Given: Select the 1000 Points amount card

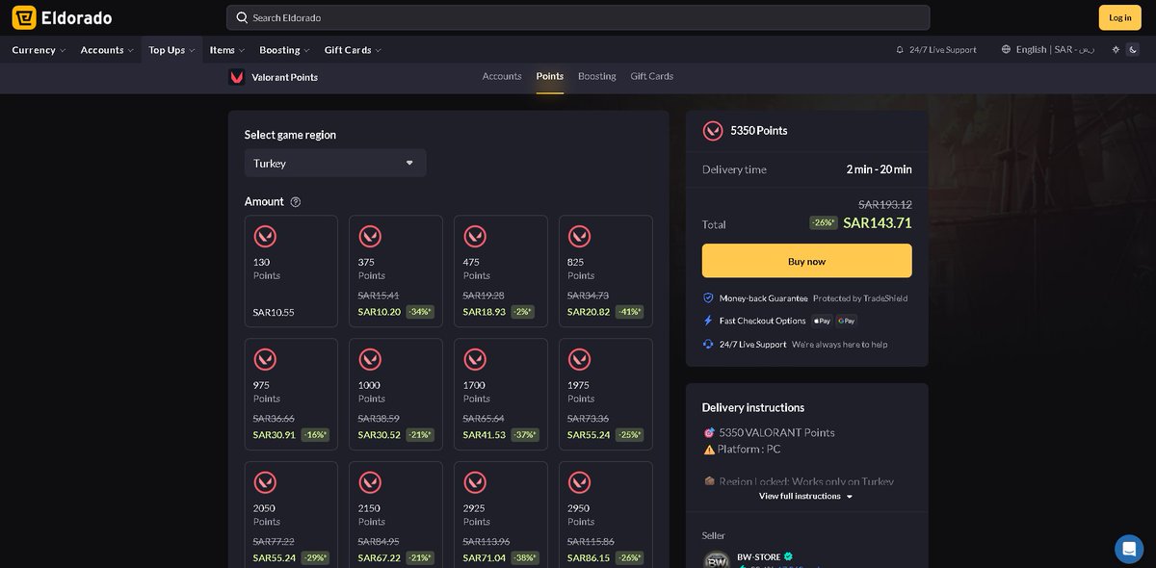Looking at the screenshot, I should tap(396, 395).
